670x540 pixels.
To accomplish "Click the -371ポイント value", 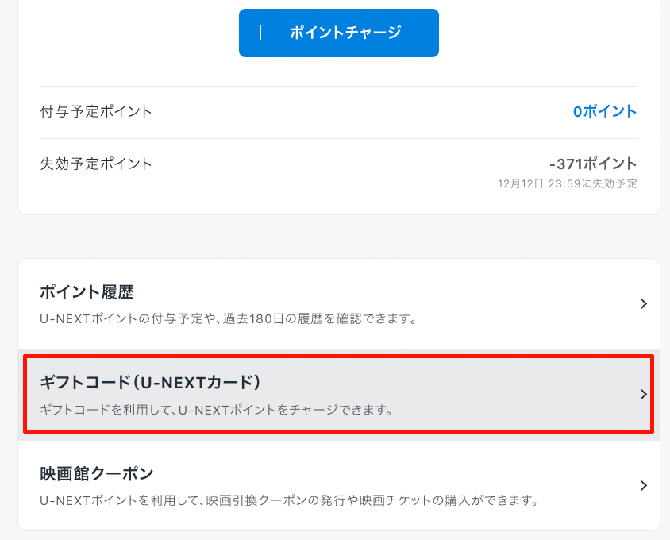I will click(592, 164).
